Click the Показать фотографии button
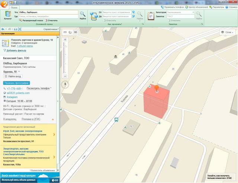 pyautogui.click(x=16, y=83)
